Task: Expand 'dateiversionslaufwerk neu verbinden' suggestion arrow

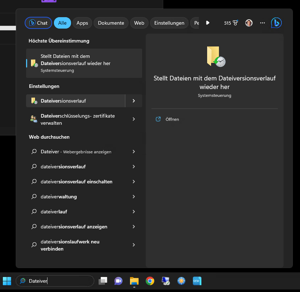Action: coord(134,245)
